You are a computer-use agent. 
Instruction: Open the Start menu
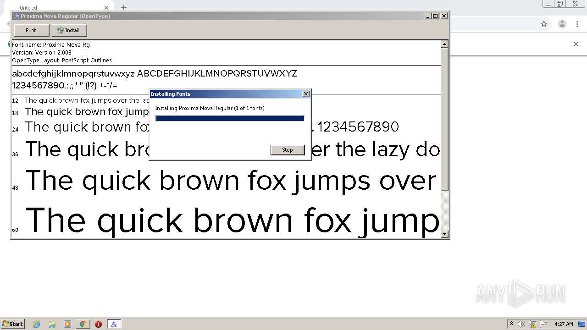(x=13, y=324)
